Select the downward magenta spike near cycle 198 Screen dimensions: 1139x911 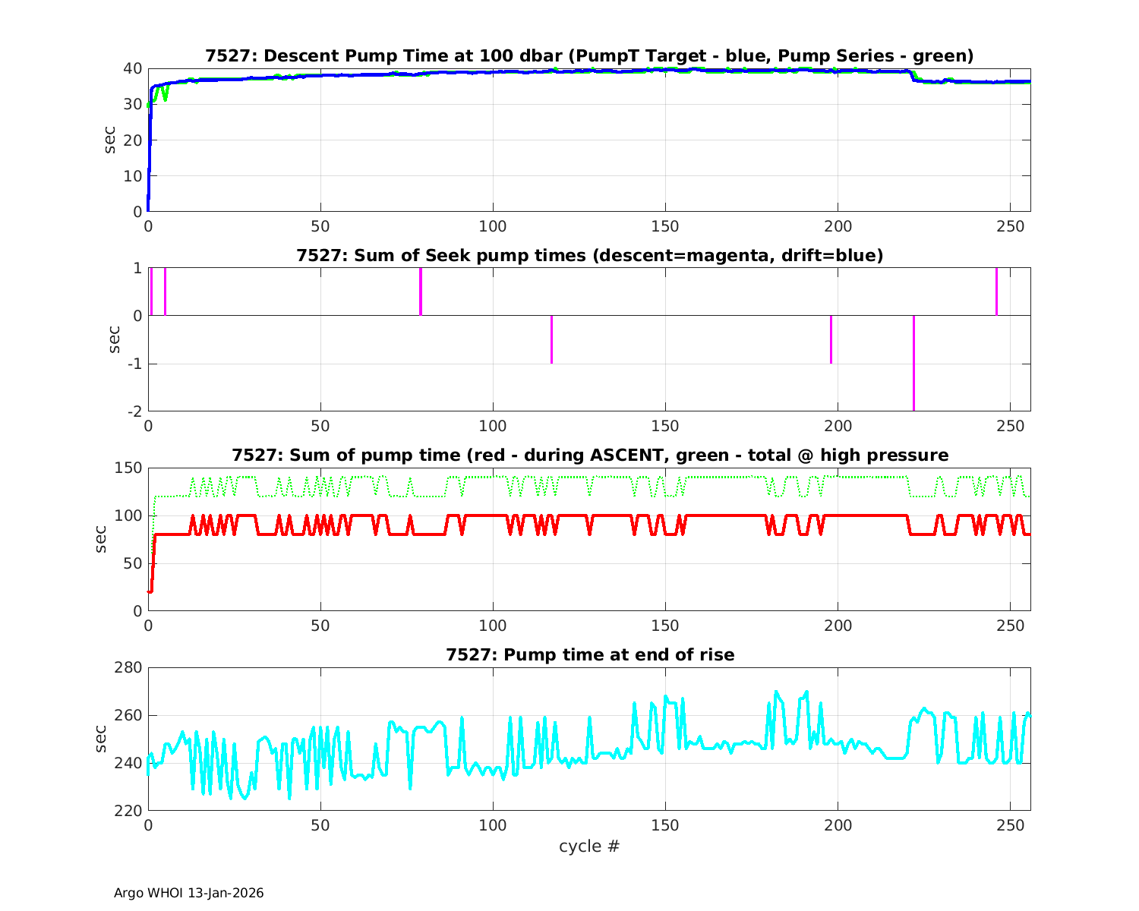coord(831,339)
